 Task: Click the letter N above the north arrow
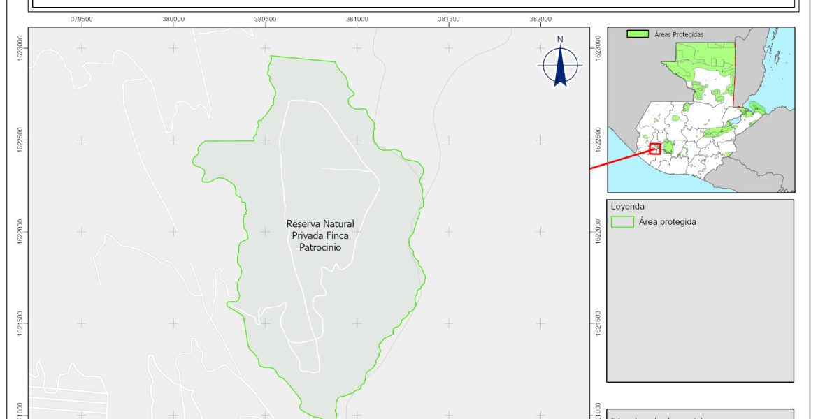click(x=560, y=39)
